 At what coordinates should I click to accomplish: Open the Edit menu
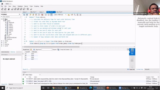tap(5, 6)
